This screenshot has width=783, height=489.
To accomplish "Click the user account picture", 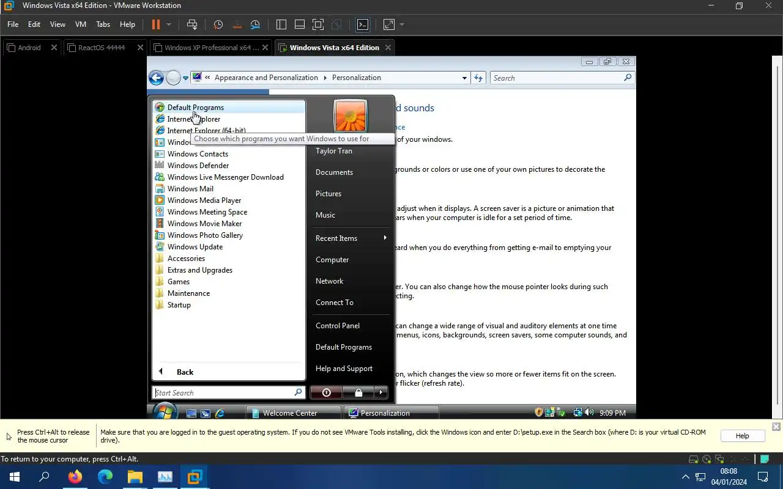I will pos(351,116).
